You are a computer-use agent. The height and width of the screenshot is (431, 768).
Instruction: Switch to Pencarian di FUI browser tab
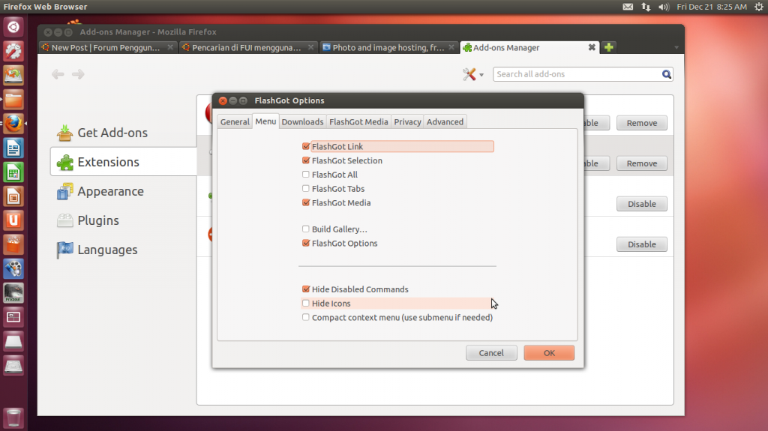click(x=247, y=47)
